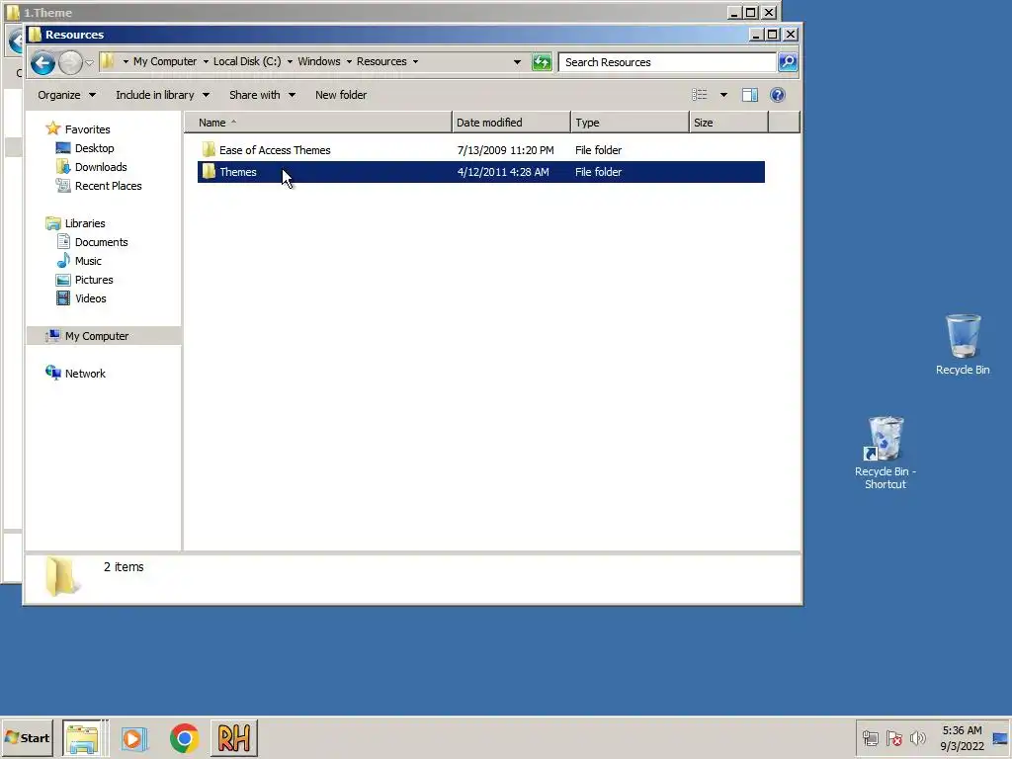Image resolution: width=1012 pixels, height=759 pixels.
Task: Launch Google Chrome from the taskbar
Action: [x=184, y=738]
